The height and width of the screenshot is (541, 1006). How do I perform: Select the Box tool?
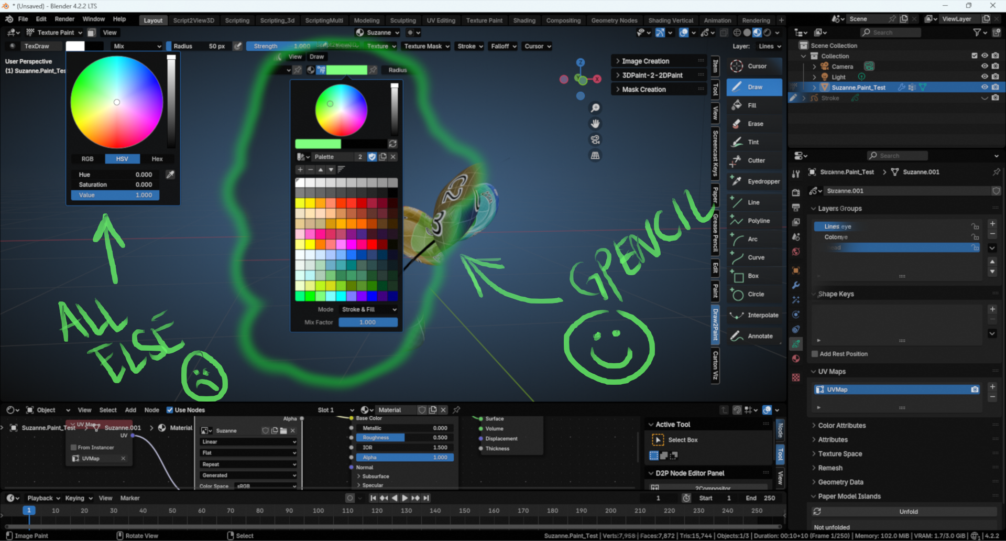[x=754, y=276]
